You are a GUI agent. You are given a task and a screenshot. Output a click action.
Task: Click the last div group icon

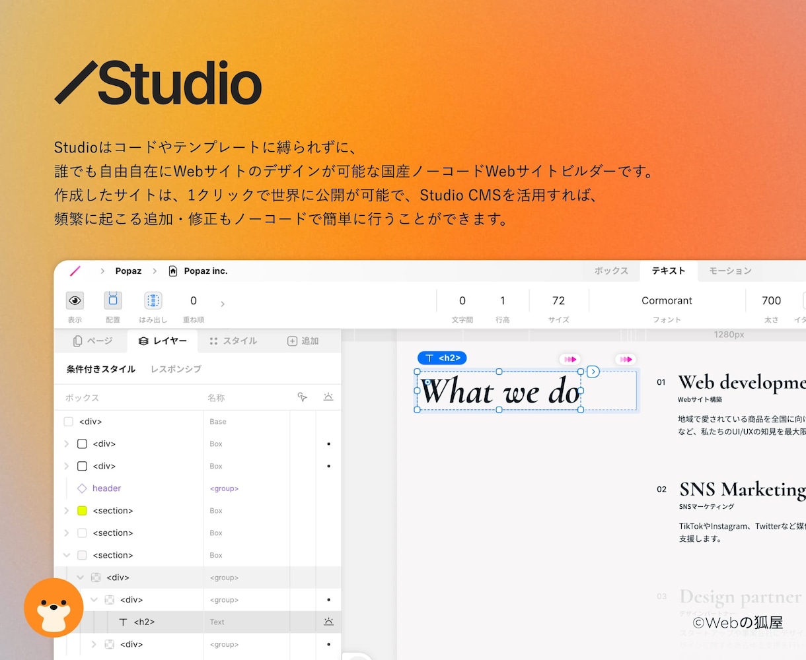point(110,644)
